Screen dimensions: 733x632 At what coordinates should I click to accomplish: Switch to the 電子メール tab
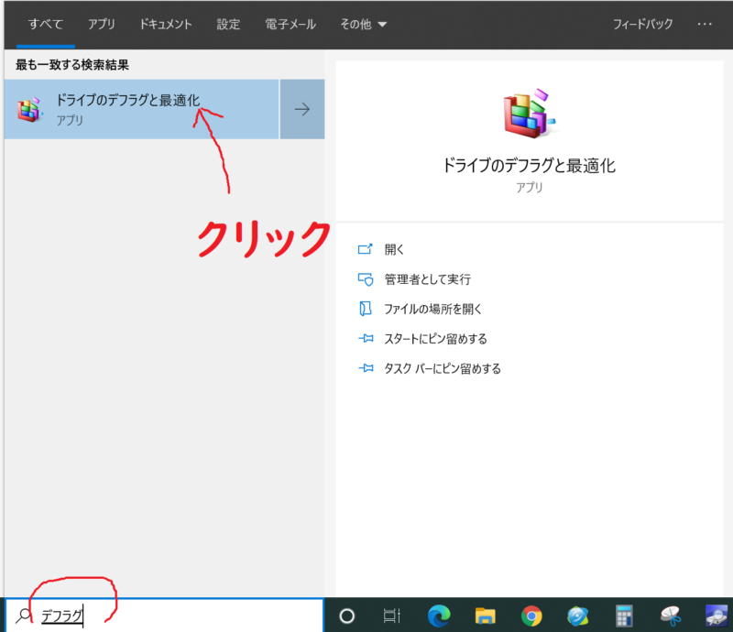point(290,25)
